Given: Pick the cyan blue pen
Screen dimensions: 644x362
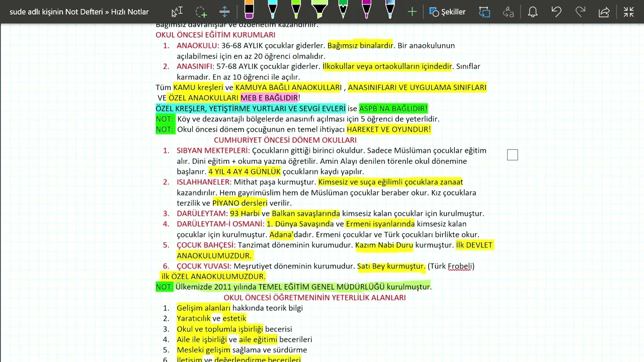Looking at the screenshot, I should click(272, 10).
